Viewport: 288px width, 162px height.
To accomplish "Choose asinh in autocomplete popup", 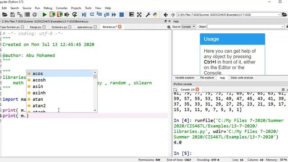I will coord(60,93).
